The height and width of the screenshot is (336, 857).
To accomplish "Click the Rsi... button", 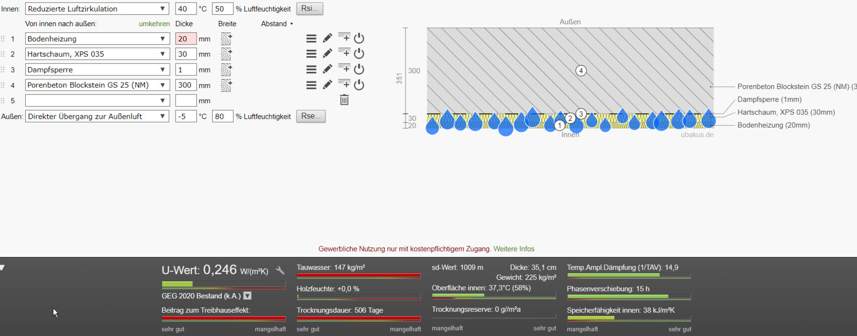I will 310,9.
